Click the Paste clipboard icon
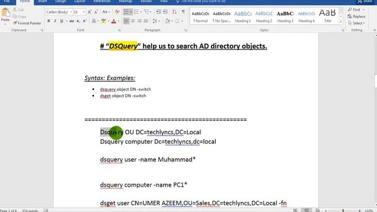The width and height of the screenshot is (377, 212). [x=5, y=12]
